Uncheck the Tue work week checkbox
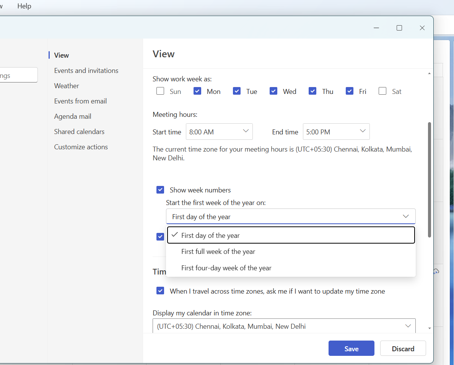 click(x=236, y=91)
